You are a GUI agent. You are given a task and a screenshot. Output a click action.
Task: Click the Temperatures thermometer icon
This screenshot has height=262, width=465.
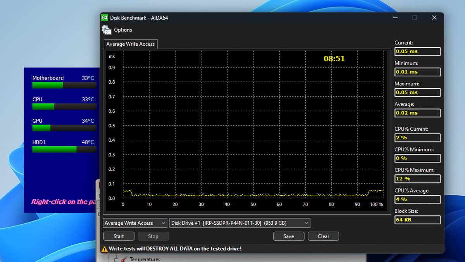(x=124, y=259)
